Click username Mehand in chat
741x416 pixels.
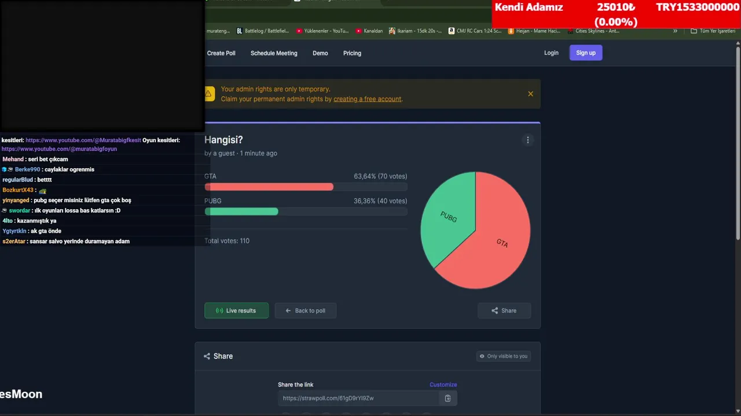(x=13, y=159)
